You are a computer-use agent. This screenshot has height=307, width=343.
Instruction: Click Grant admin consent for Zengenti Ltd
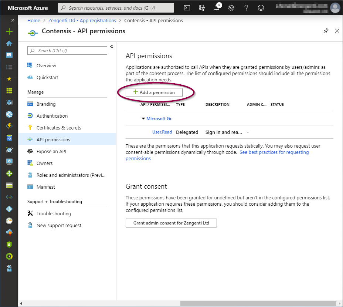(171, 223)
